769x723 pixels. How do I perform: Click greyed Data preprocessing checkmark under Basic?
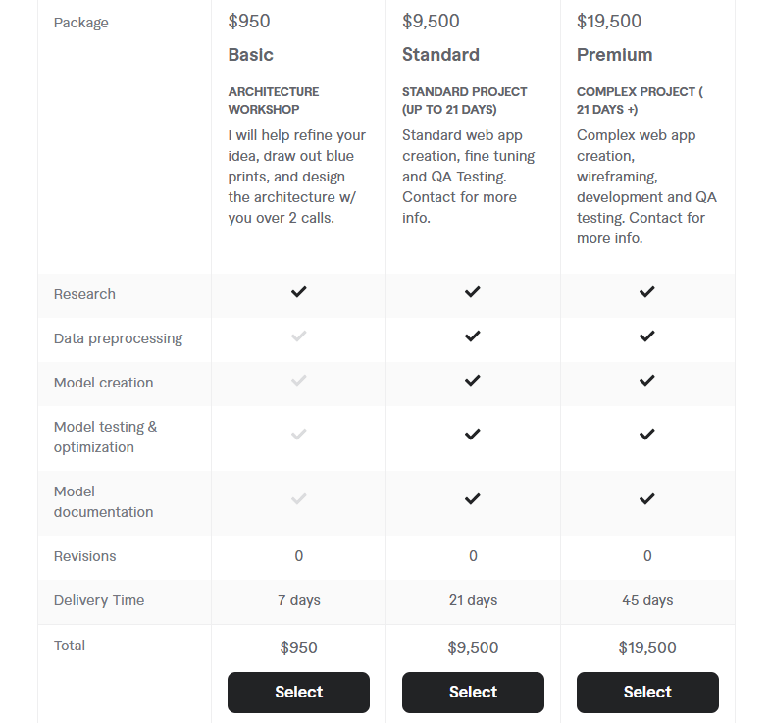click(x=298, y=336)
